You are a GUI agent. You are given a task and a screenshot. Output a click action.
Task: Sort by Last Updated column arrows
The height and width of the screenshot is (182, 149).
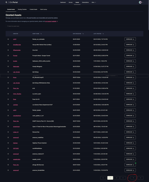(x=103, y=34)
